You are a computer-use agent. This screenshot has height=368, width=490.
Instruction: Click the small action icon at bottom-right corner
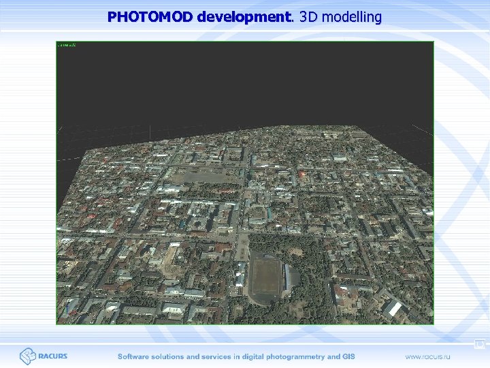(x=479, y=344)
